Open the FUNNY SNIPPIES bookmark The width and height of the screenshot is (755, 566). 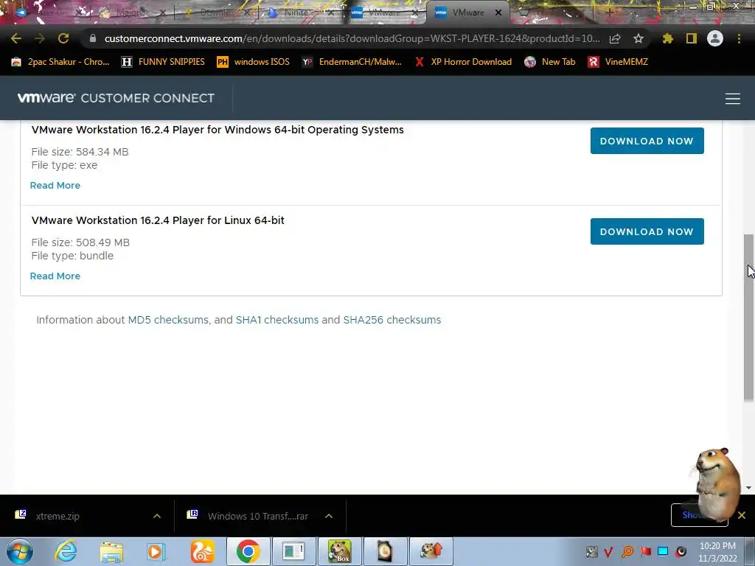[163, 62]
